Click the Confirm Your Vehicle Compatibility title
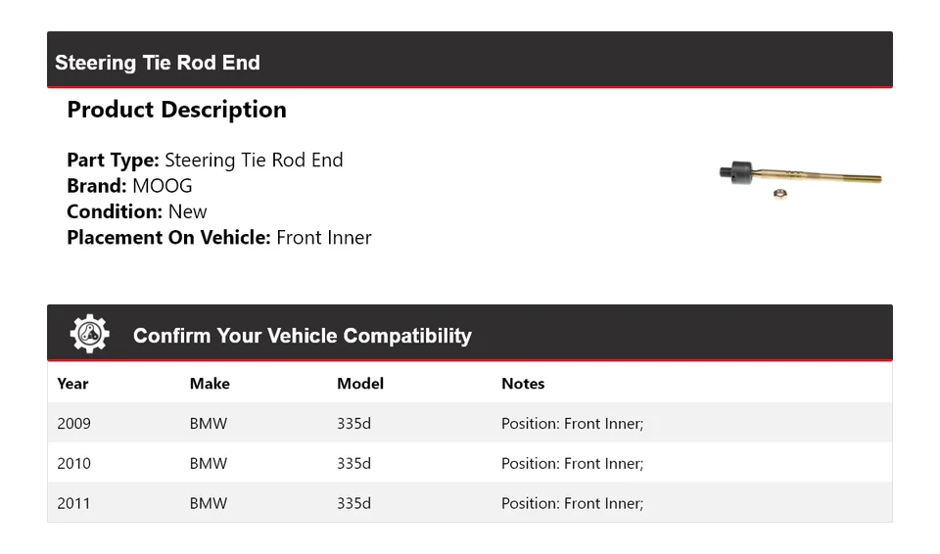 coord(302,336)
